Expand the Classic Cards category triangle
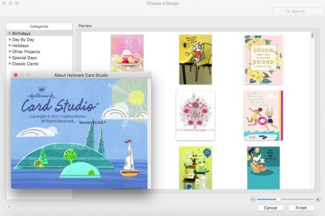Viewport: 325px width, 216px height. pyautogui.click(x=9, y=64)
